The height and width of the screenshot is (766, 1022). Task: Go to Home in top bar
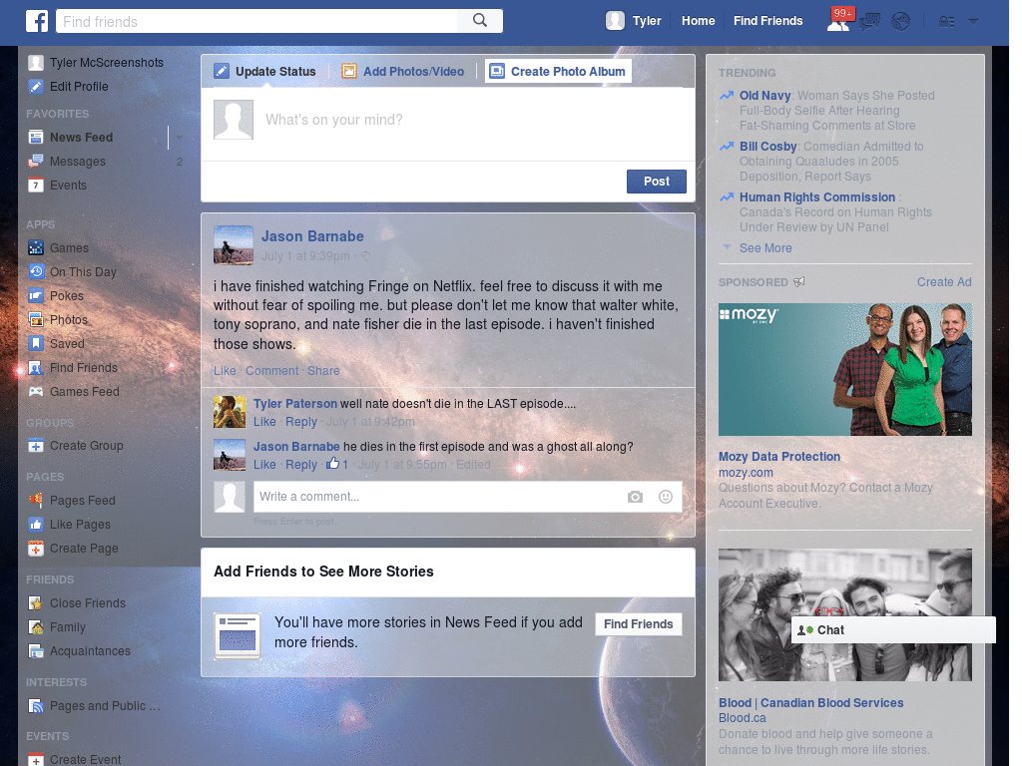coord(698,21)
